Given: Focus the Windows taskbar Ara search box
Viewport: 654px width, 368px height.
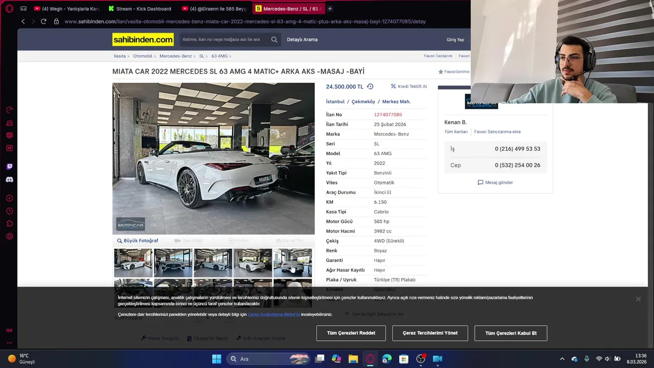Looking at the screenshot, I should (x=268, y=359).
